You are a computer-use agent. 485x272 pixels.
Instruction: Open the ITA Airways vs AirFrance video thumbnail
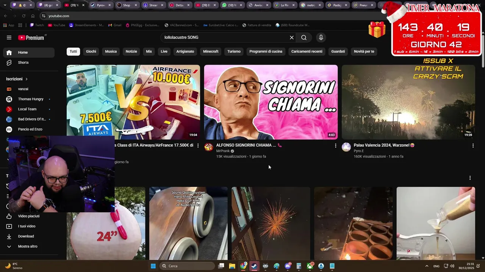click(133, 102)
